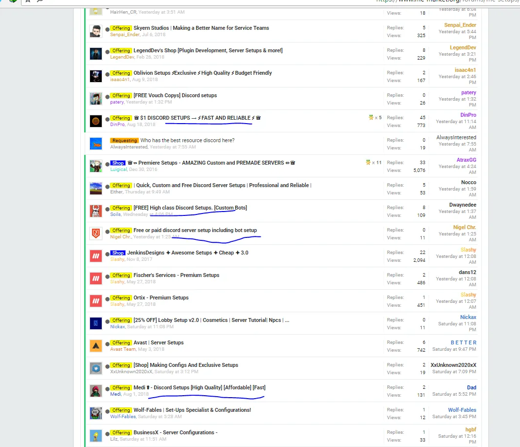Click the Avast Team orange triangle avatar
The width and height of the screenshot is (520, 447).
coord(96,346)
